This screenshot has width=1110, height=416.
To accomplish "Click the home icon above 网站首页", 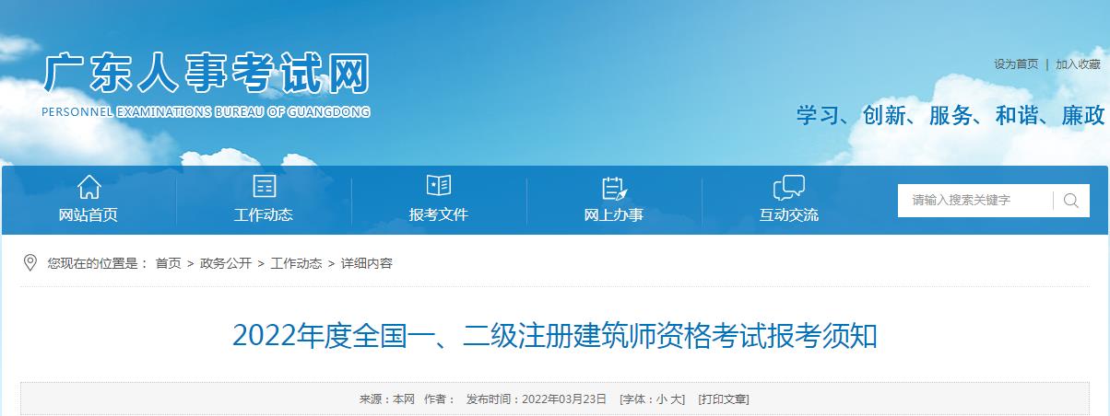I will (89, 187).
